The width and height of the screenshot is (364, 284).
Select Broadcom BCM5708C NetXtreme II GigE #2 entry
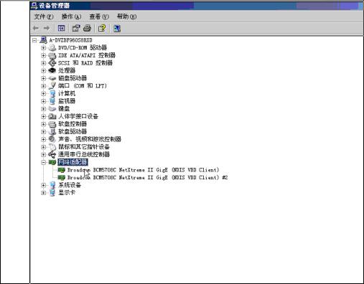point(147,178)
